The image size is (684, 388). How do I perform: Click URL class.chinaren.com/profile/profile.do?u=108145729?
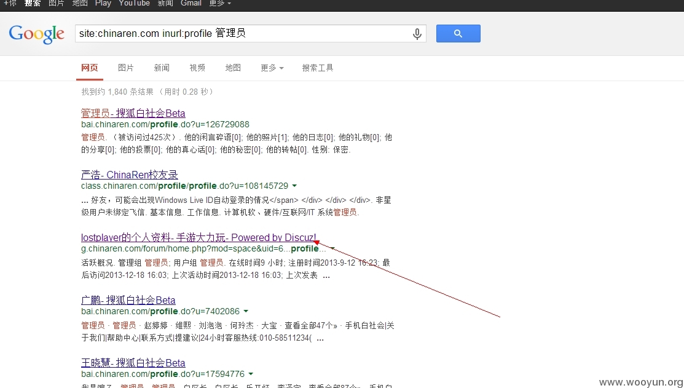(184, 186)
